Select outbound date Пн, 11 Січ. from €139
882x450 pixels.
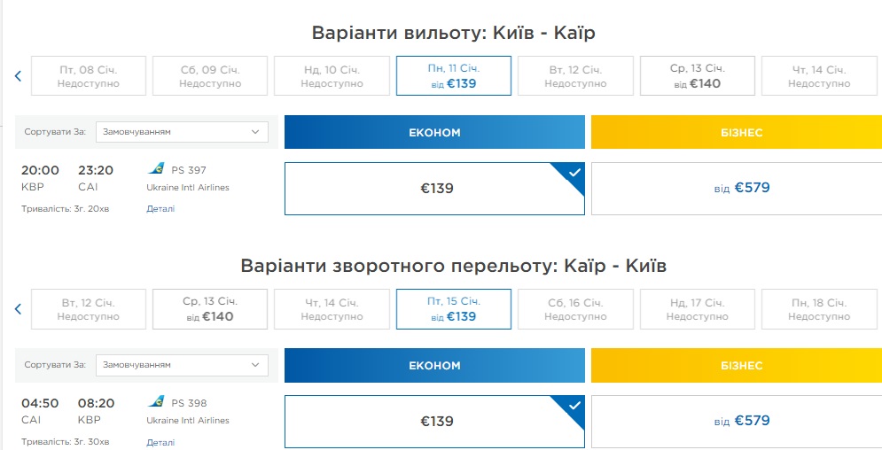pyautogui.click(x=453, y=76)
